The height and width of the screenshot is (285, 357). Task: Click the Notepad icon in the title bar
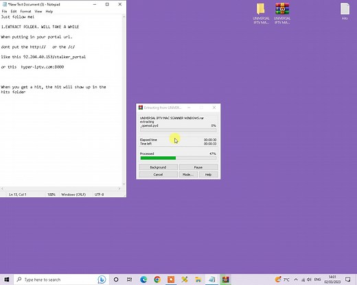click(4, 4)
